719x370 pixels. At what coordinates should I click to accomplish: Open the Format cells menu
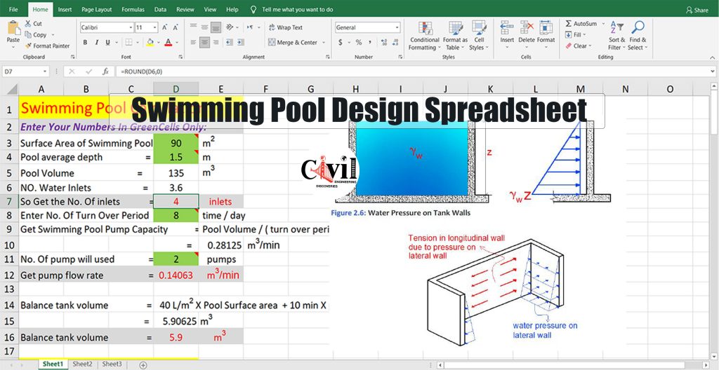tap(546, 32)
